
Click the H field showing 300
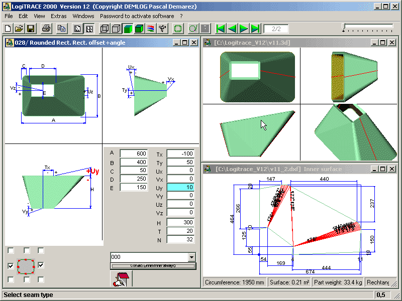click(180, 222)
